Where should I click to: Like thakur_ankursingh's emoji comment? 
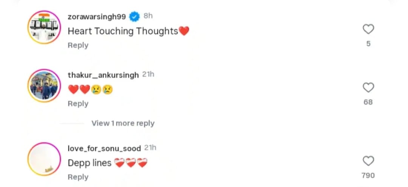click(368, 88)
